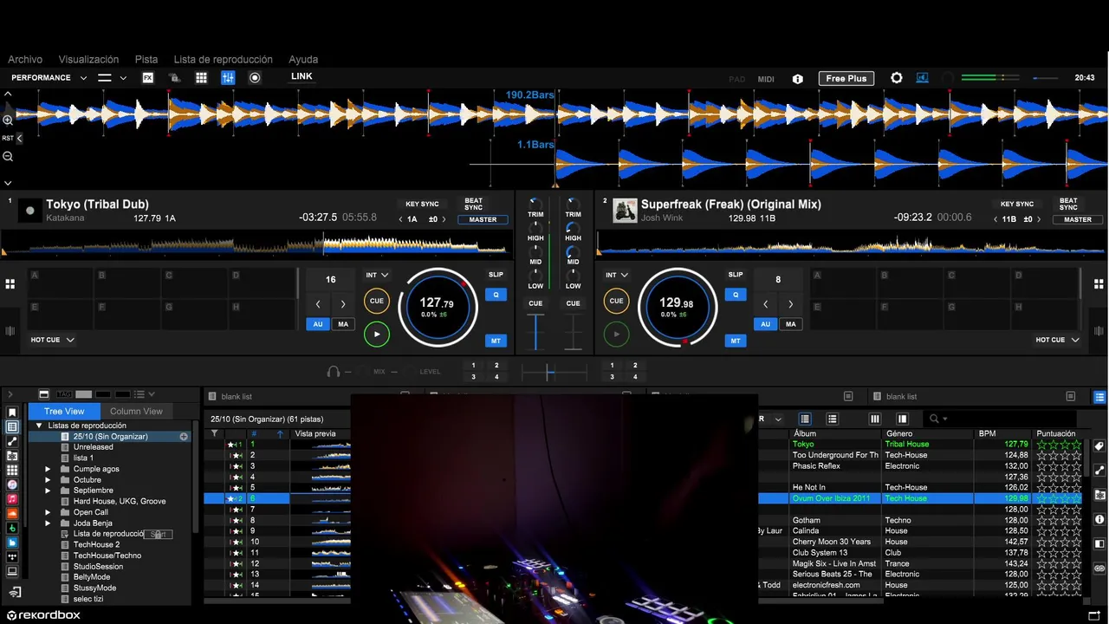
Task: Open the recording panel icon
Action: pos(255,77)
